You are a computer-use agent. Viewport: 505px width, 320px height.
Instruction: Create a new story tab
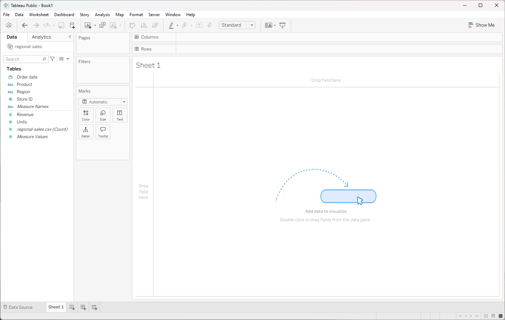coord(95,307)
